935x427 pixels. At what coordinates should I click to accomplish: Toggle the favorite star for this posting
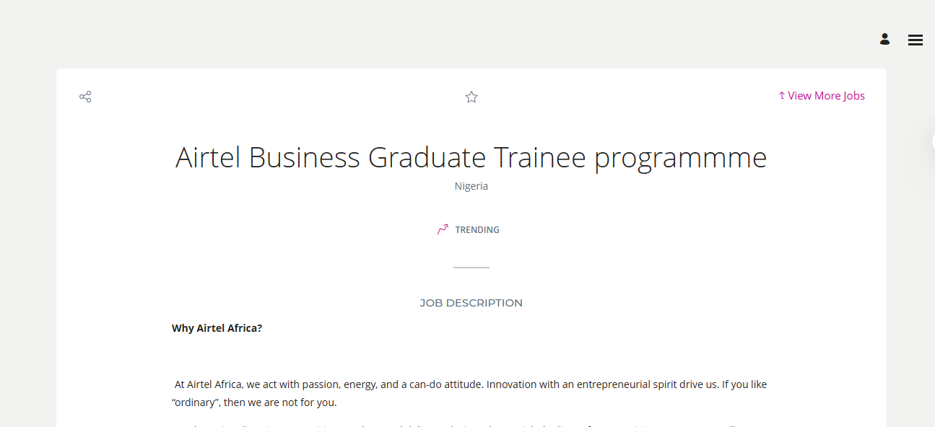(471, 96)
